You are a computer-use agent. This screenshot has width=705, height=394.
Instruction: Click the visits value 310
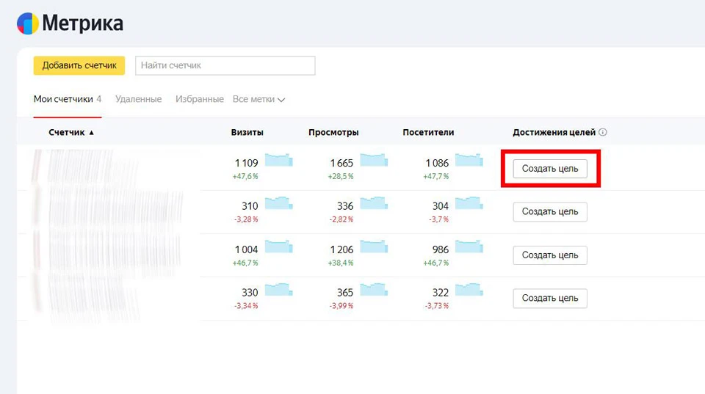tap(250, 206)
